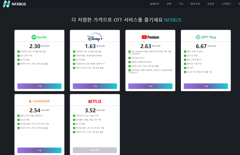Click checkmark beside GPT Plus API line
This screenshot has height=155, width=240.
tap(185, 68)
